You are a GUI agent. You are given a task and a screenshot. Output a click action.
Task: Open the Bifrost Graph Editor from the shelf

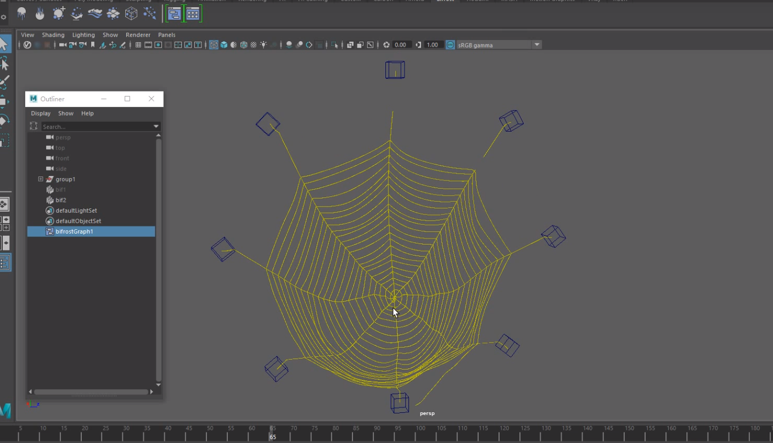[173, 13]
